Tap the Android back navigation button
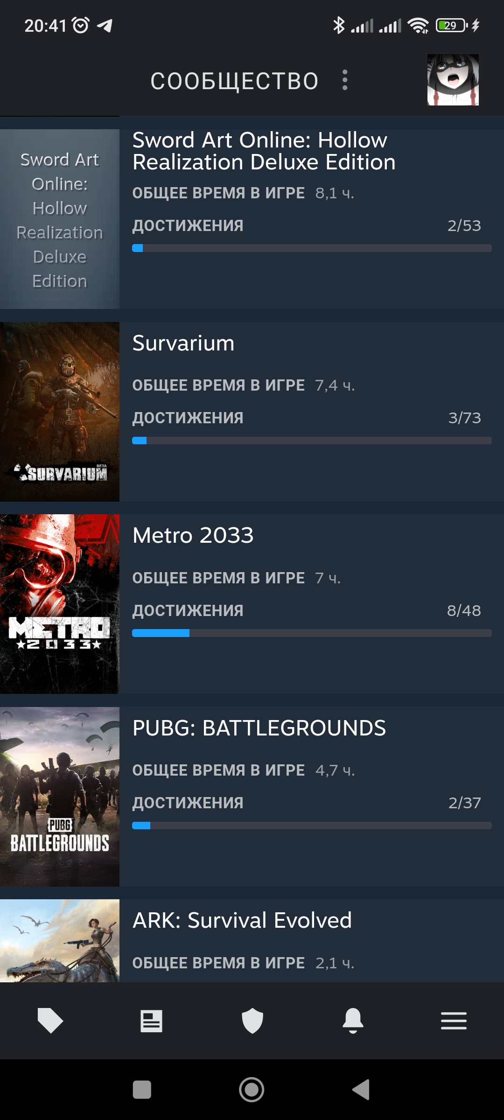Screen dimensions: 504x1120 pyautogui.click(x=361, y=1090)
